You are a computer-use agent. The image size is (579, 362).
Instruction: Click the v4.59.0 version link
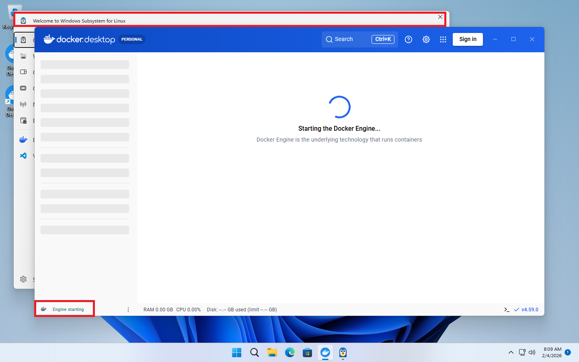530,310
